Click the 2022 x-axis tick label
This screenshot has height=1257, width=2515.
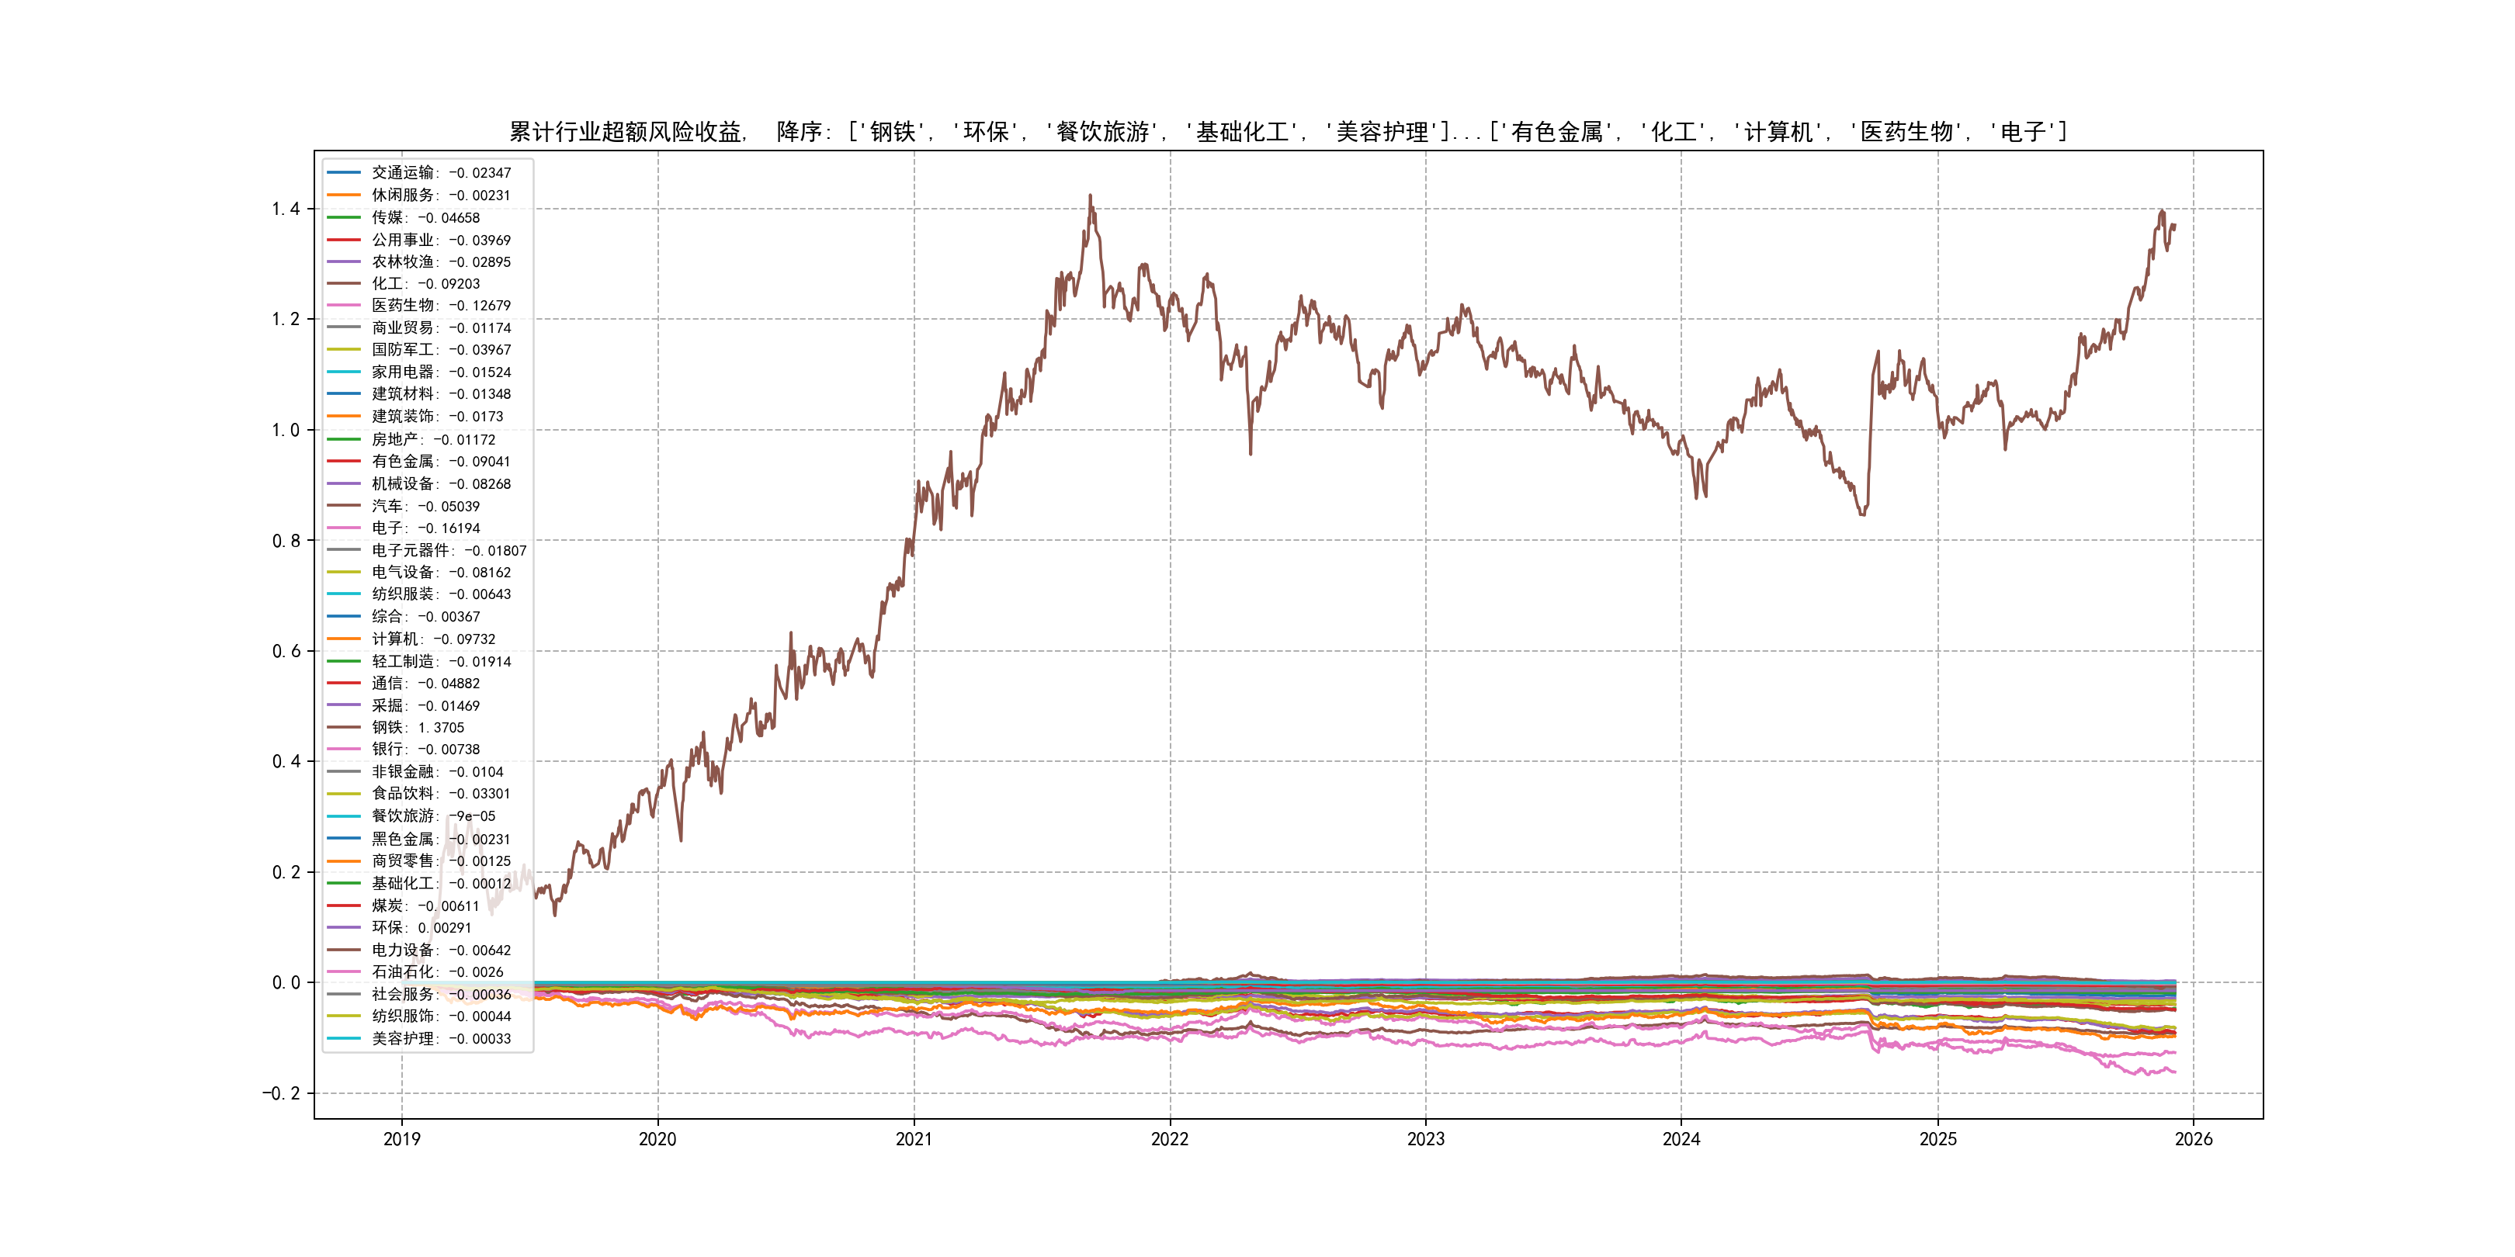[x=1170, y=1139]
